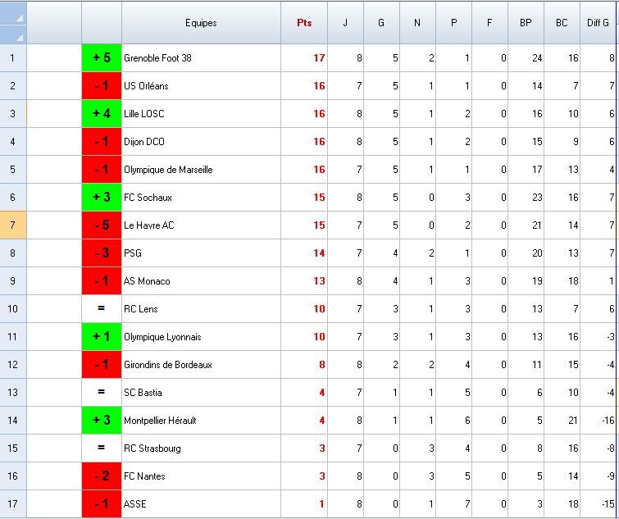Image resolution: width=619 pixels, height=519 pixels.
Task: Click Grenoble's points value of 17
Action: pos(319,58)
